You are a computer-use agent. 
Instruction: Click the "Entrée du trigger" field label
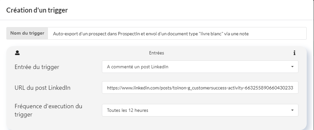[37, 67]
